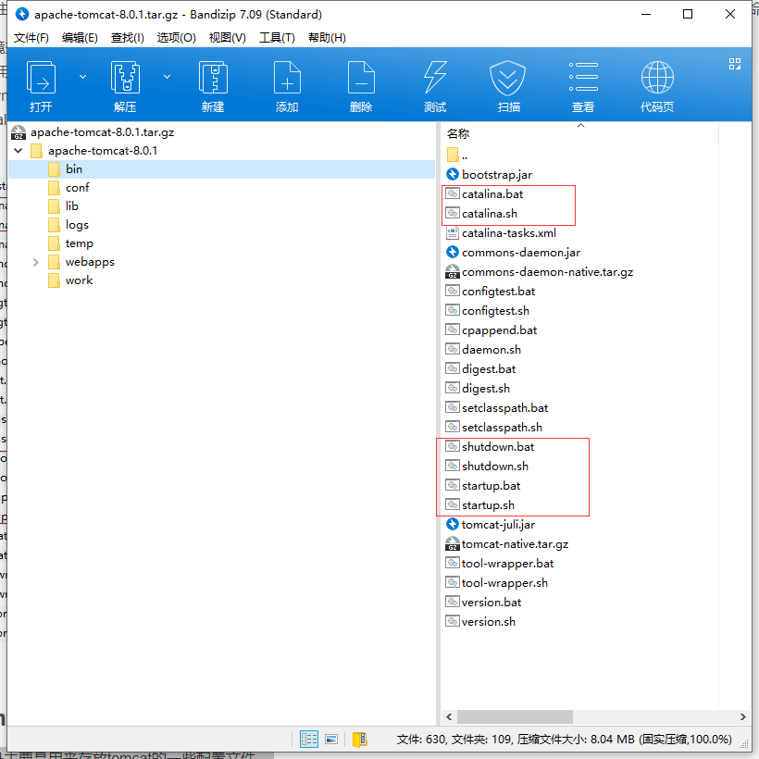The width and height of the screenshot is (759, 759).
Task: Open the dropdown arrow beside 解压
Action: (x=167, y=77)
